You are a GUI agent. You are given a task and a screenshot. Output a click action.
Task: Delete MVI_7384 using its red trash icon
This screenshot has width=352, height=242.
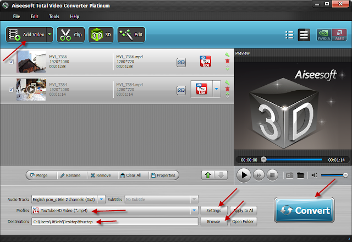click(227, 89)
